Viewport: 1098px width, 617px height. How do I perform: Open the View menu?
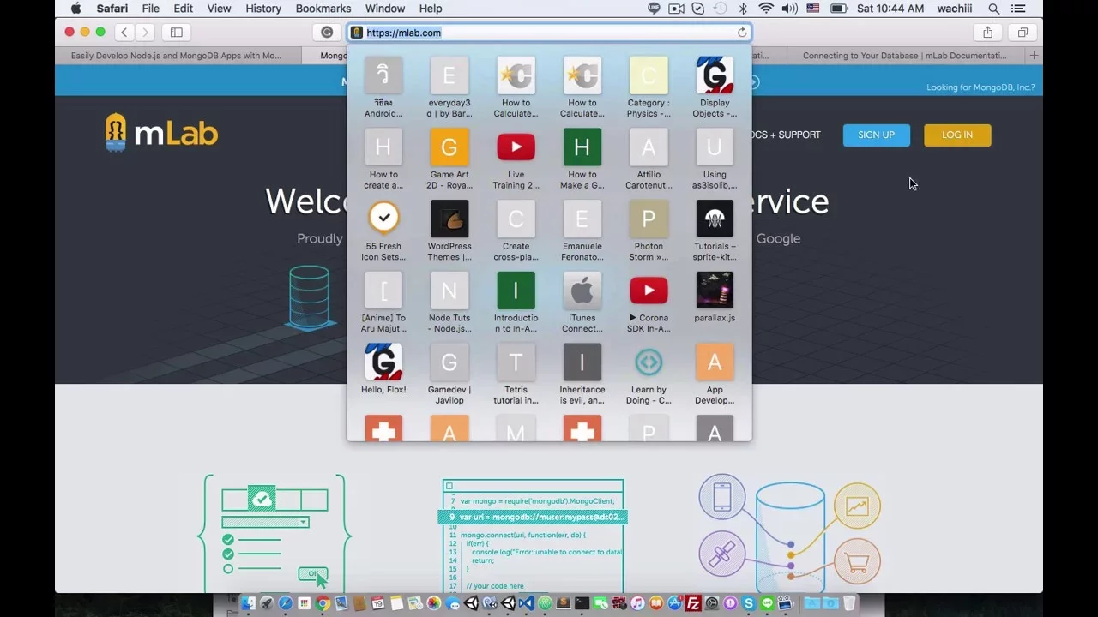click(219, 9)
